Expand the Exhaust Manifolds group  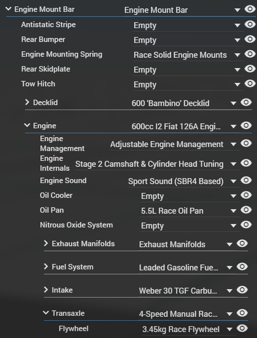[46, 243]
